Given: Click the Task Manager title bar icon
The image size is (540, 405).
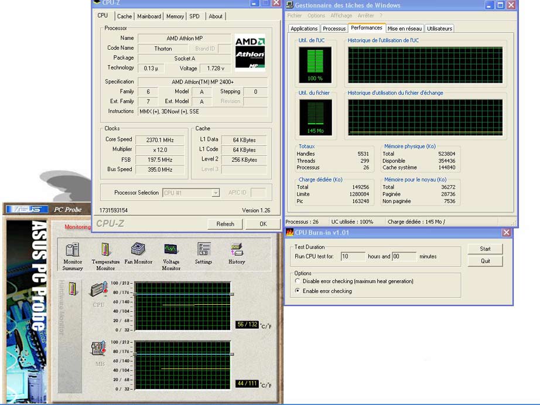Looking at the screenshot, I should [290, 5].
